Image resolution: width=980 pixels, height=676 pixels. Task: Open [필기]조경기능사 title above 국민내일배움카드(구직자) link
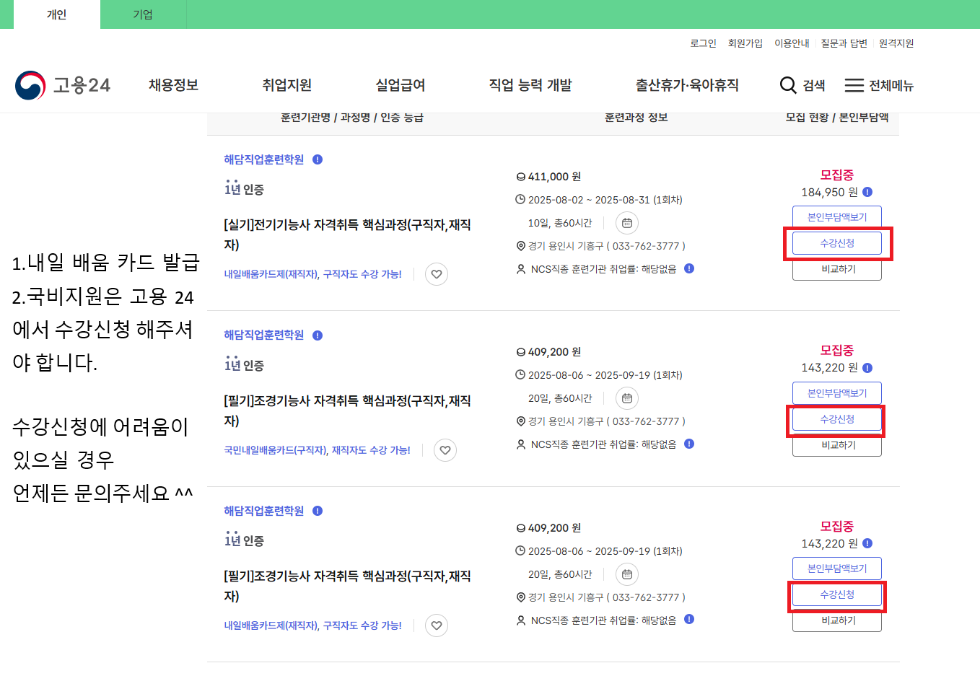(x=347, y=411)
